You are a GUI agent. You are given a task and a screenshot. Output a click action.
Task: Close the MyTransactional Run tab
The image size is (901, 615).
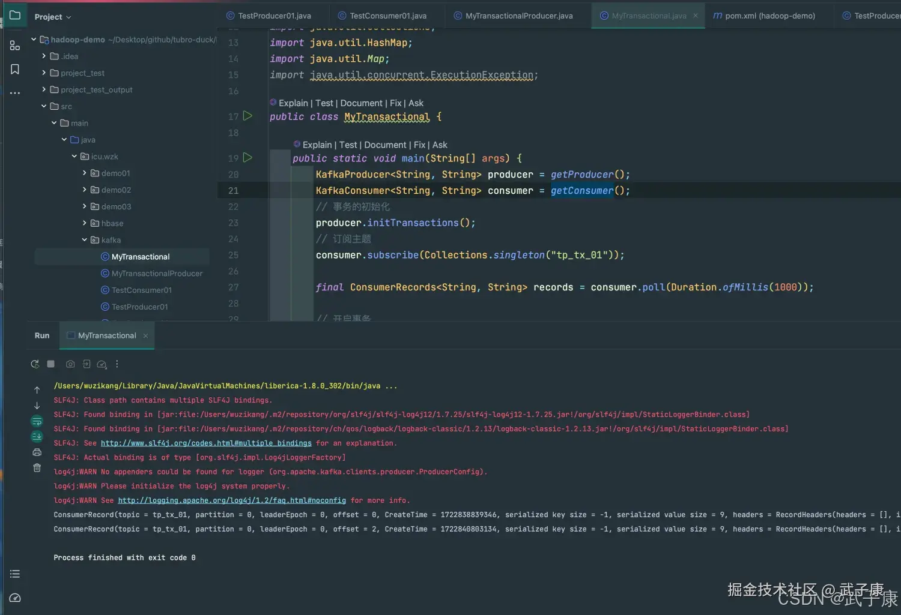(145, 335)
